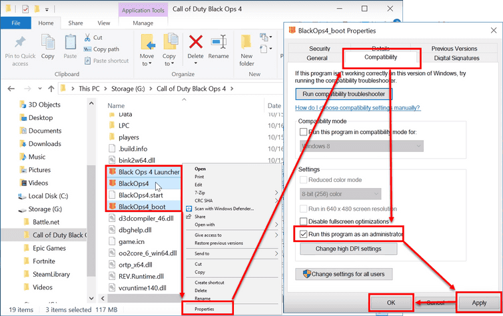
Task: Switch to the Compatibility tab
Action: pos(380,57)
